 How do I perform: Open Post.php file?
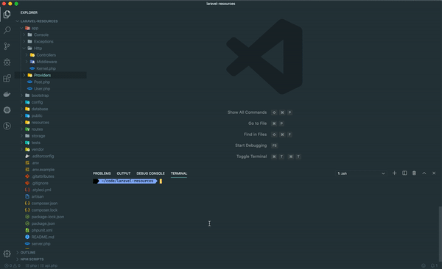pos(42,82)
